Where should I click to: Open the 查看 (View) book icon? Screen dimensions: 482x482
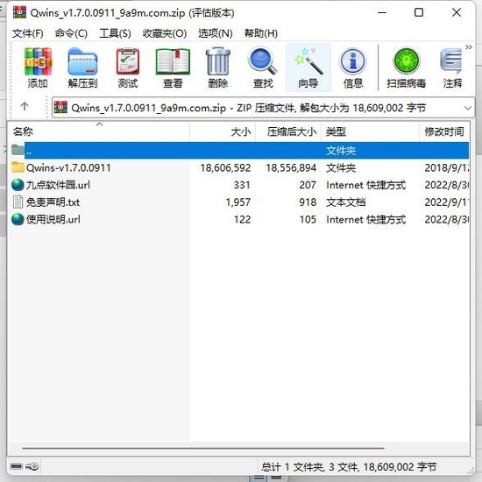173,67
